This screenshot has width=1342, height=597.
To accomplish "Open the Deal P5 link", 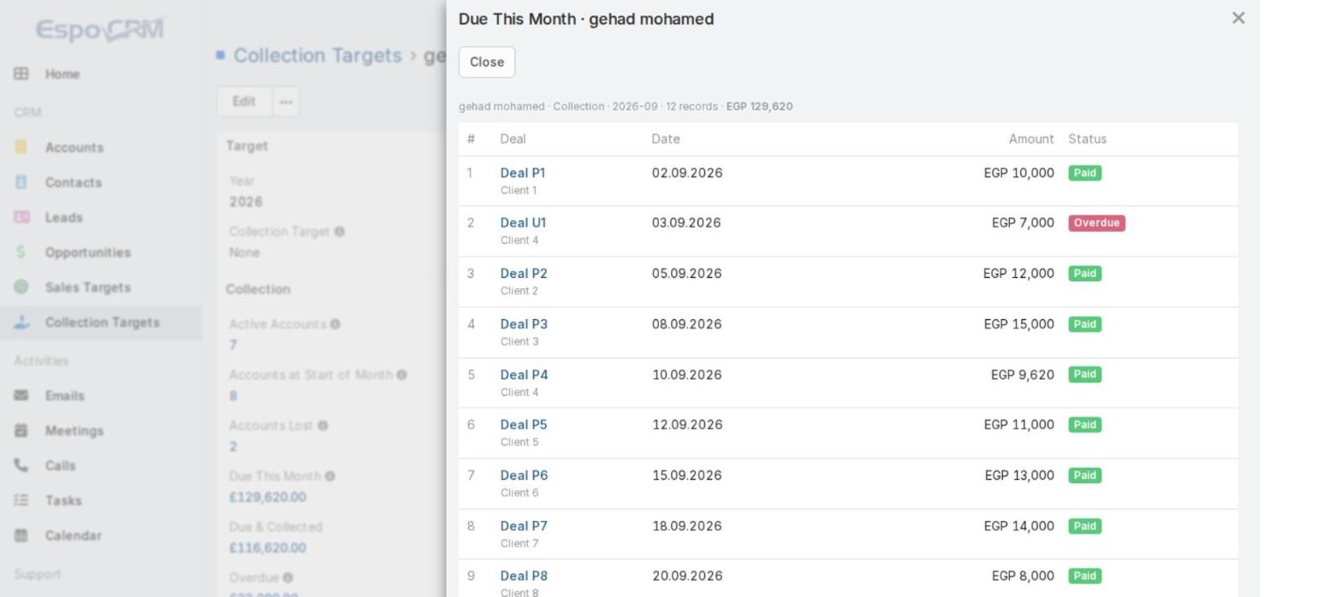I will 524,424.
